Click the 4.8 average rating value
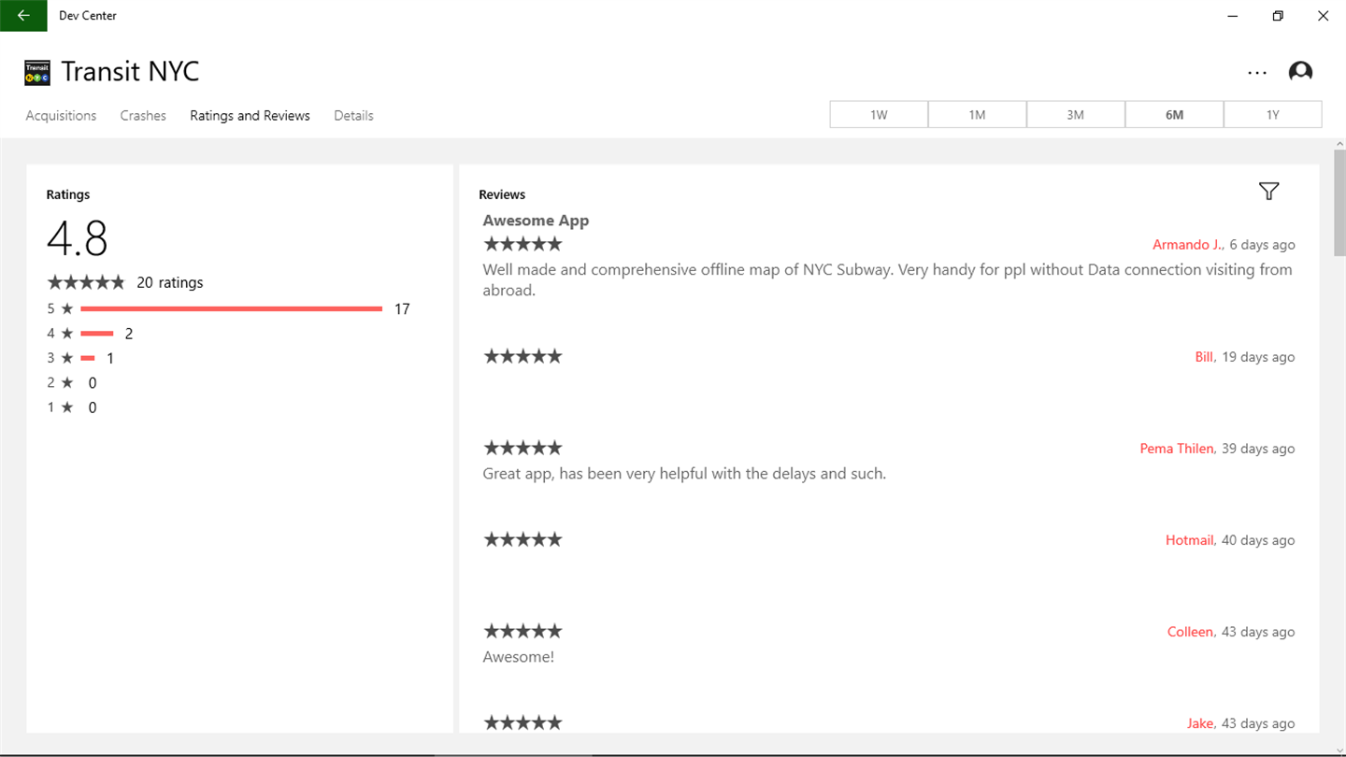Image resolution: width=1346 pixels, height=757 pixels. (x=78, y=239)
